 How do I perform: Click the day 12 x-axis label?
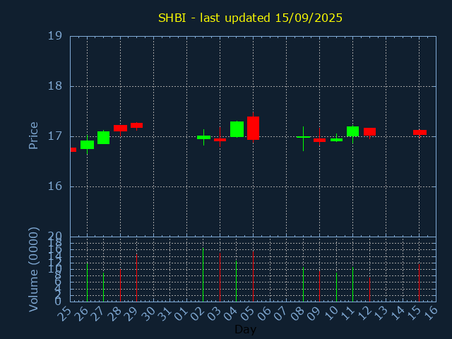coord(364,314)
